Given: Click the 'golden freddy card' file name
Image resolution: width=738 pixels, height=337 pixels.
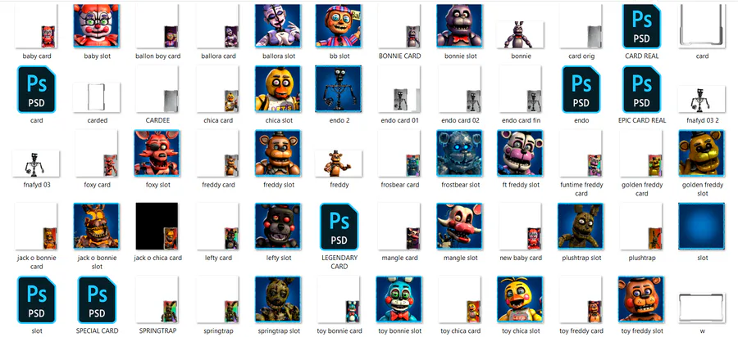Looking at the screenshot, I should pyautogui.click(x=641, y=189).
